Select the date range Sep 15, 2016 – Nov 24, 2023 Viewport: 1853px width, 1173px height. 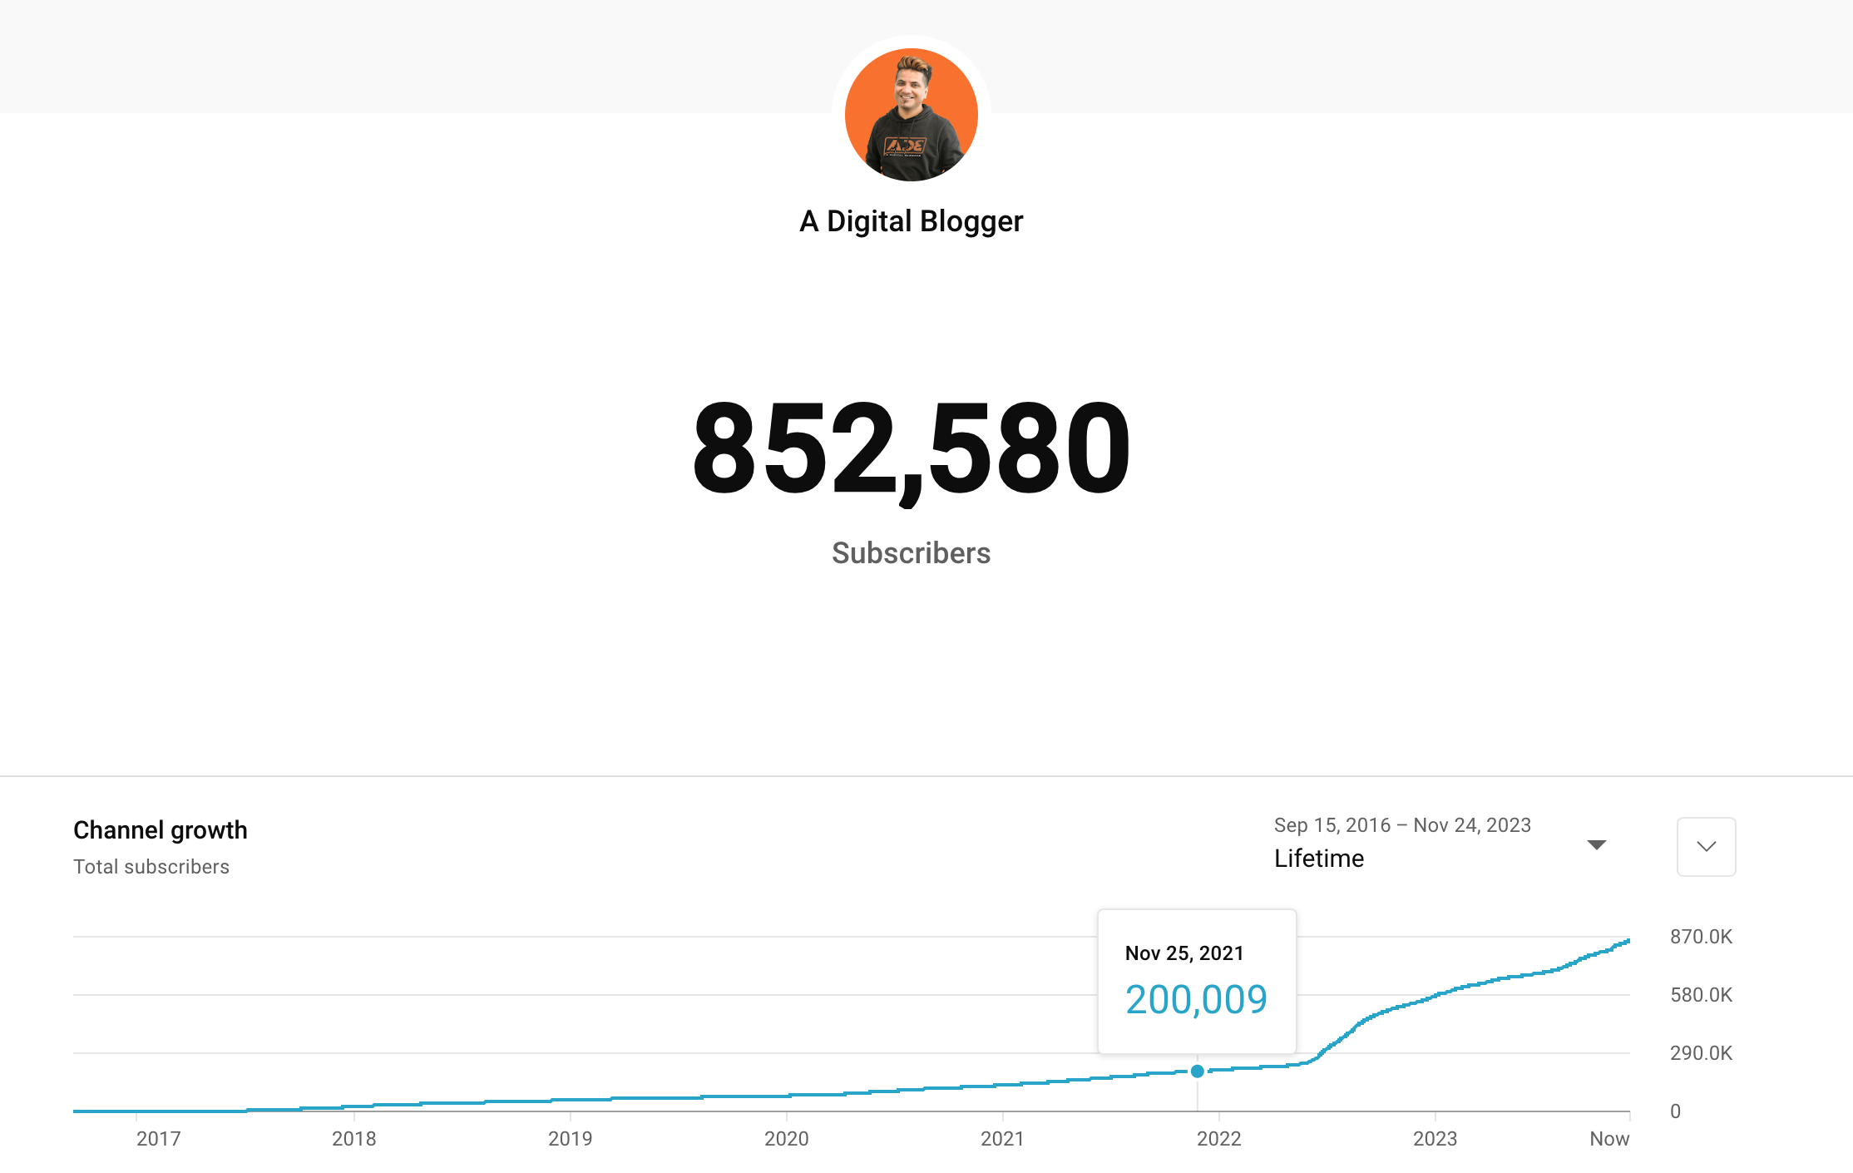tap(1402, 824)
